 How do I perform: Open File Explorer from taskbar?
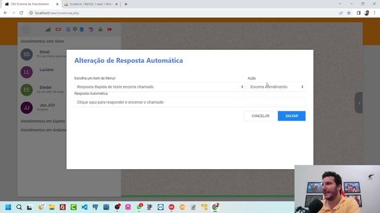pos(52,207)
